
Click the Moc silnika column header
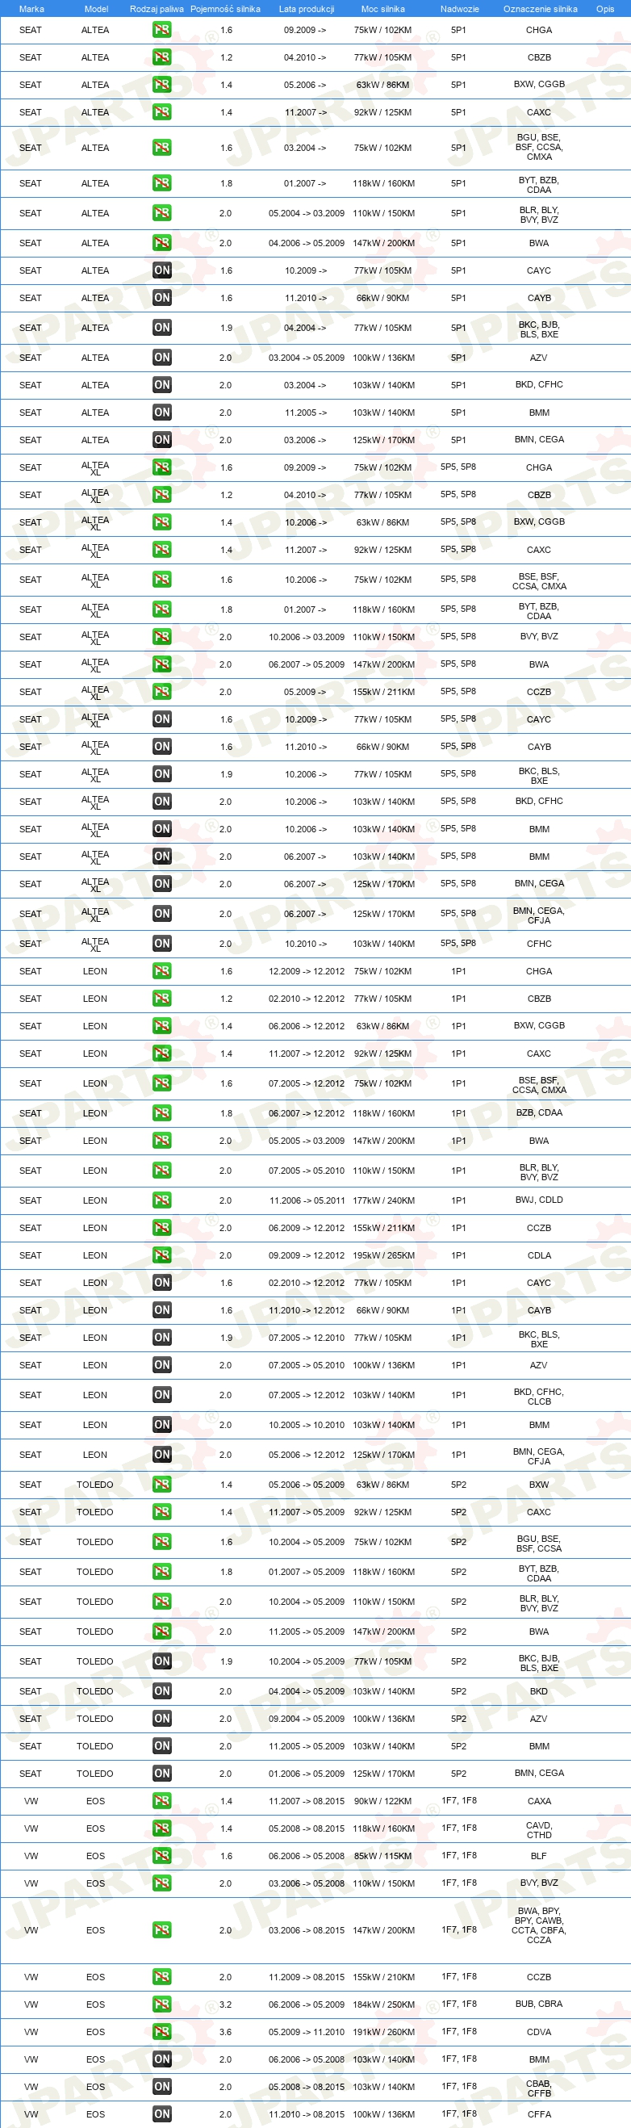383,9
